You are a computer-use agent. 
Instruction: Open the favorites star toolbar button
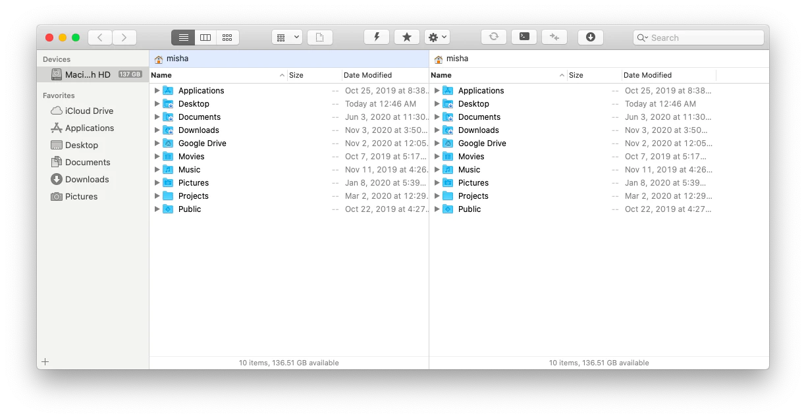click(406, 38)
